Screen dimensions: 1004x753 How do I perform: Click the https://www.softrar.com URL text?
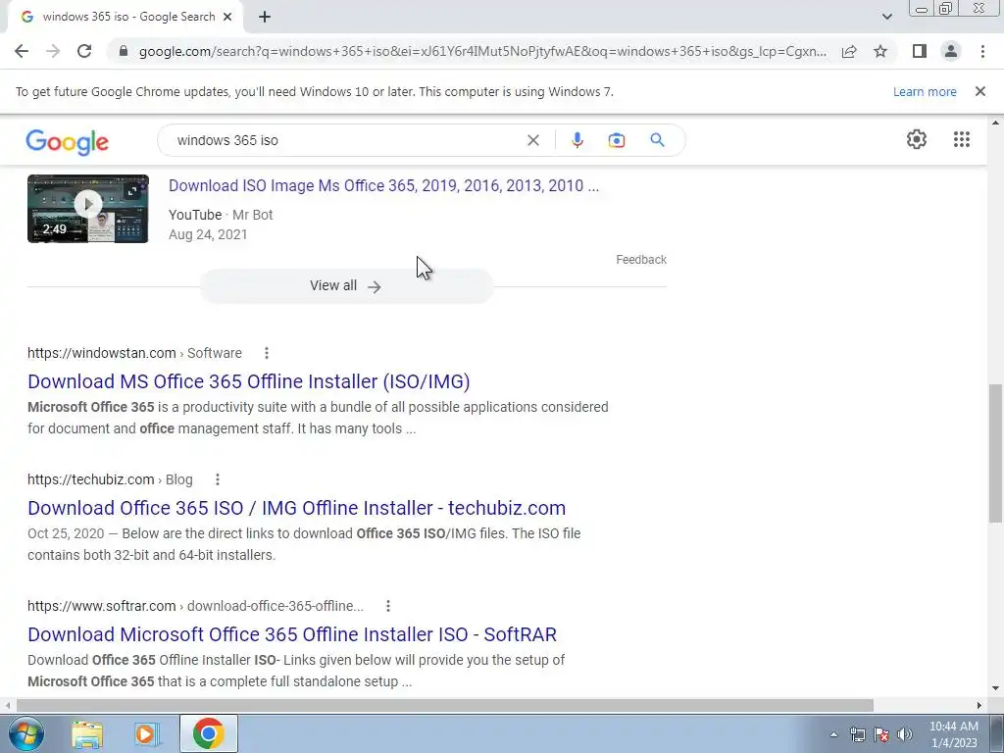101,606
